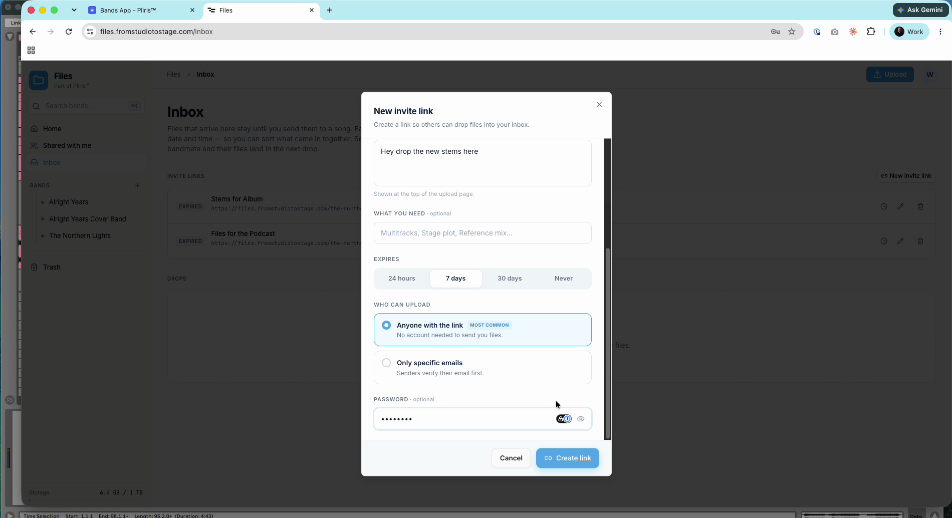Open the orange starburst extension icon
The height and width of the screenshot is (518, 952).
point(853,32)
